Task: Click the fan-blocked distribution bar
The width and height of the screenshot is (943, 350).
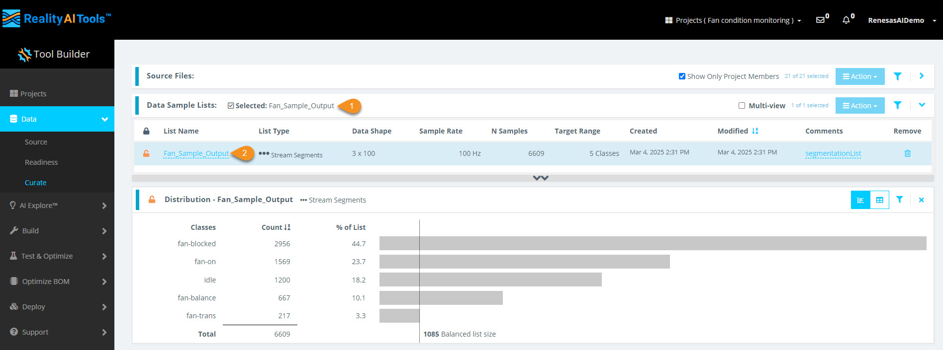Action: [x=653, y=243]
